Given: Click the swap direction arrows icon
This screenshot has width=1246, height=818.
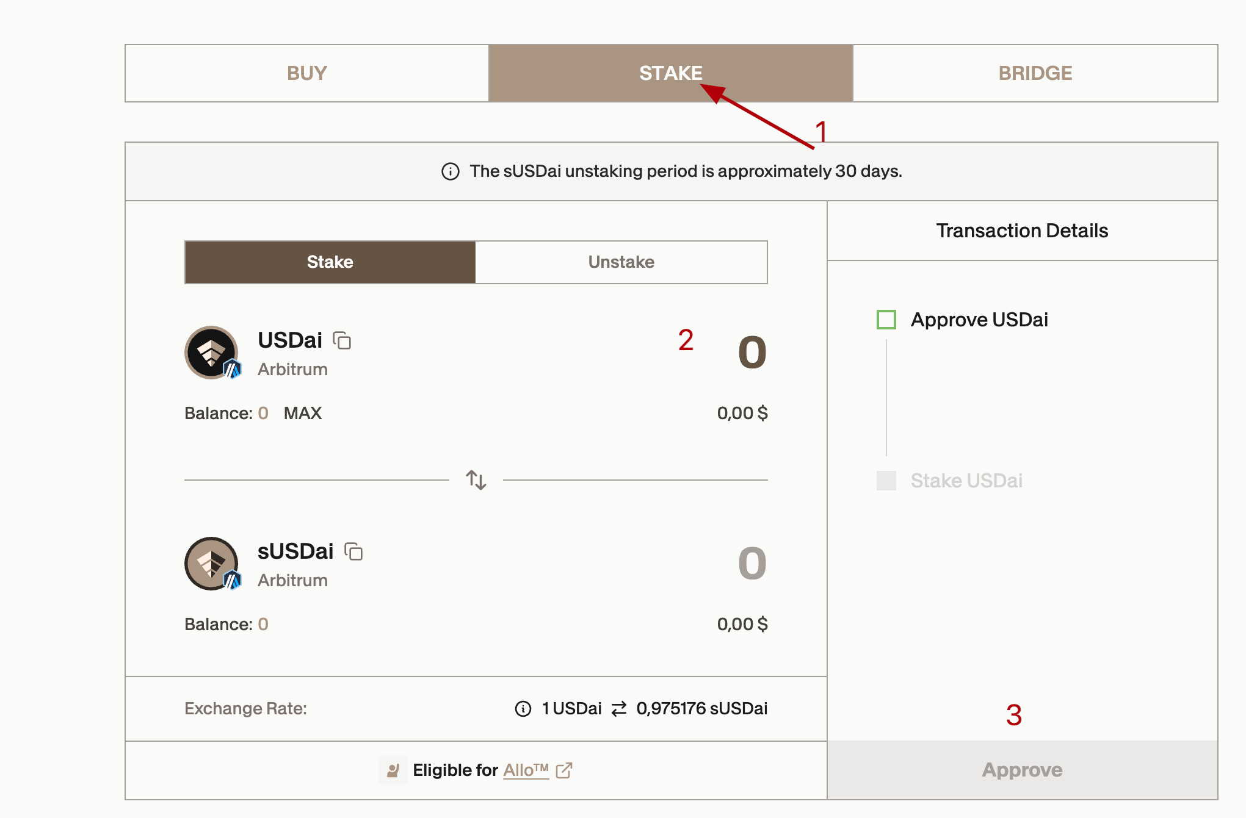Looking at the screenshot, I should point(476,480).
